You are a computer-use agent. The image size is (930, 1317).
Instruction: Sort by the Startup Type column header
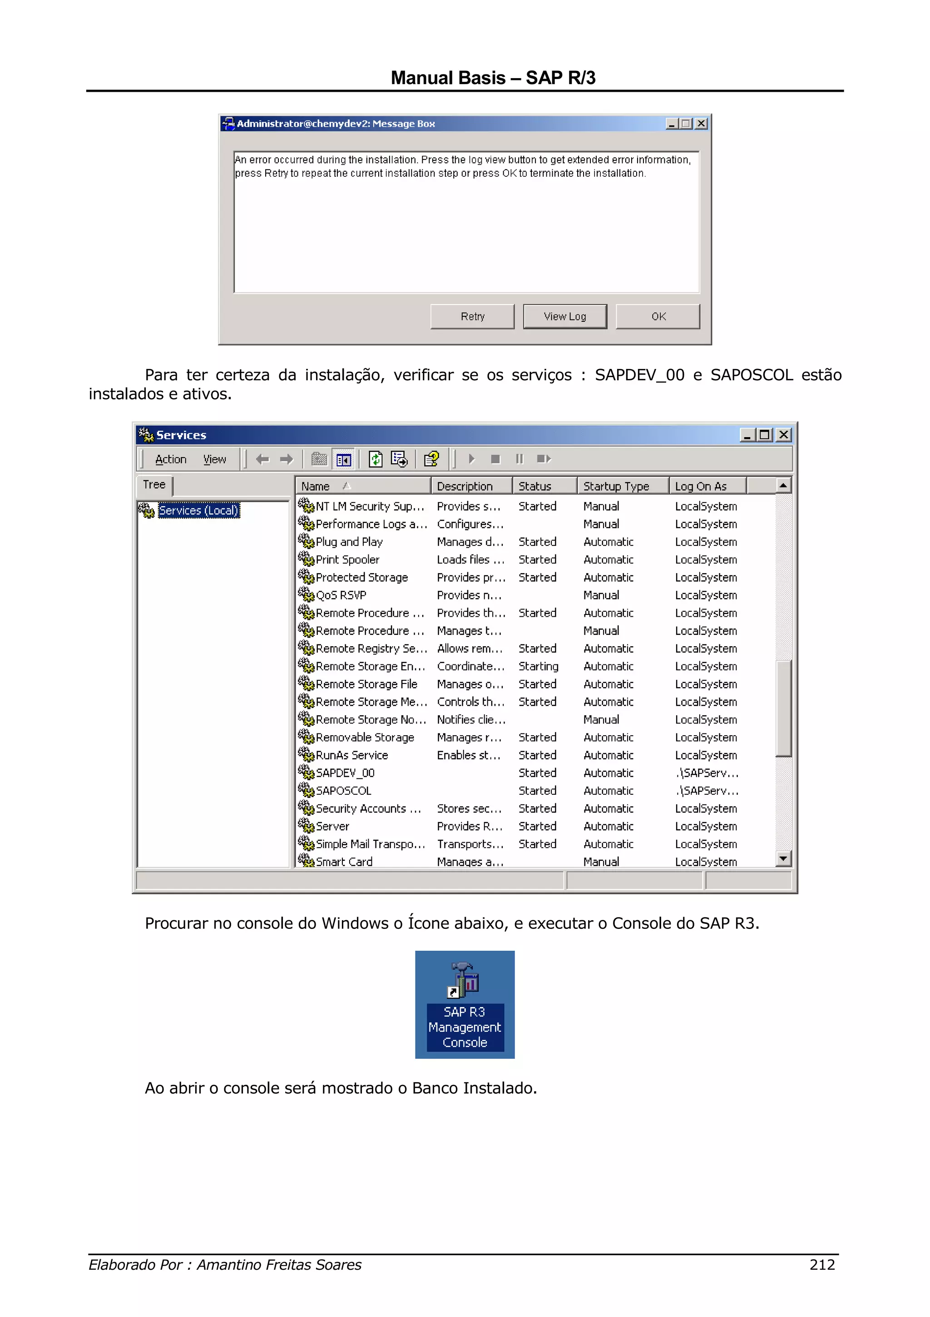pos(623,486)
